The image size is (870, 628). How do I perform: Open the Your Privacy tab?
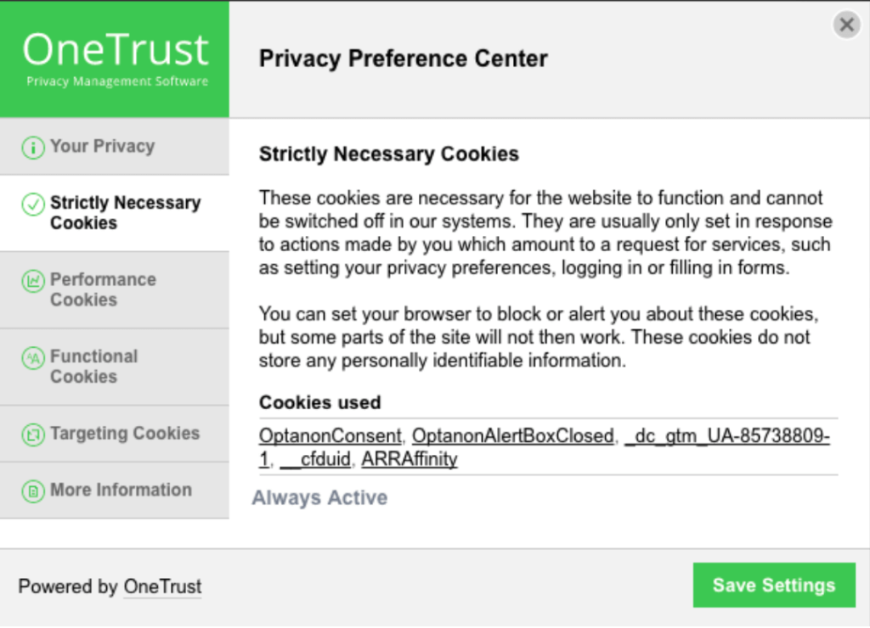tap(115, 147)
